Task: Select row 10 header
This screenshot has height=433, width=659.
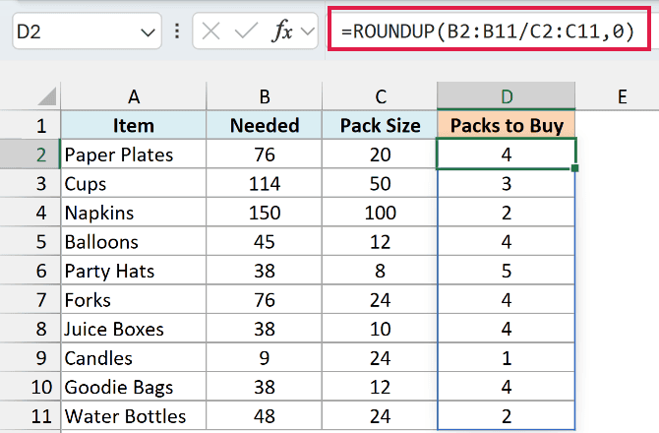Action: point(30,387)
